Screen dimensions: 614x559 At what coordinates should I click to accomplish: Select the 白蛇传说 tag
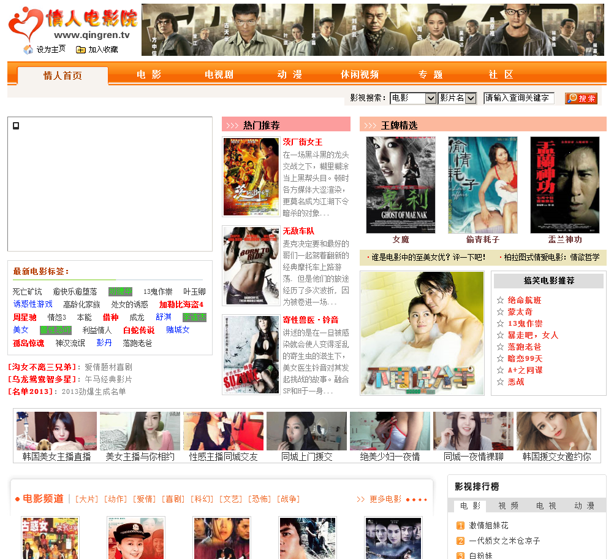tap(138, 331)
